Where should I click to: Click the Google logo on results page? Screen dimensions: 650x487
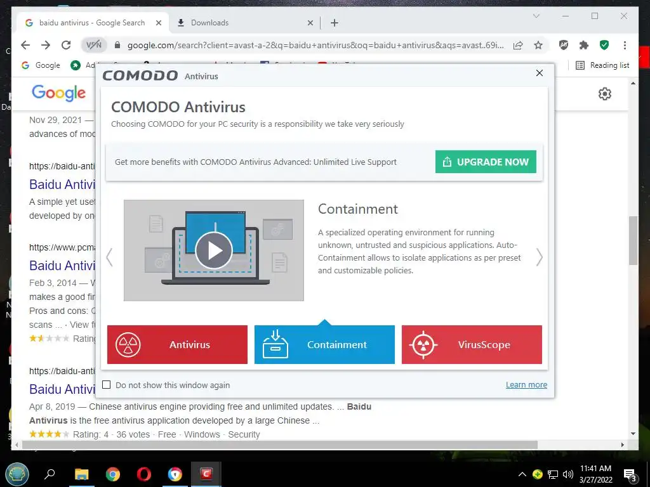pyautogui.click(x=58, y=93)
